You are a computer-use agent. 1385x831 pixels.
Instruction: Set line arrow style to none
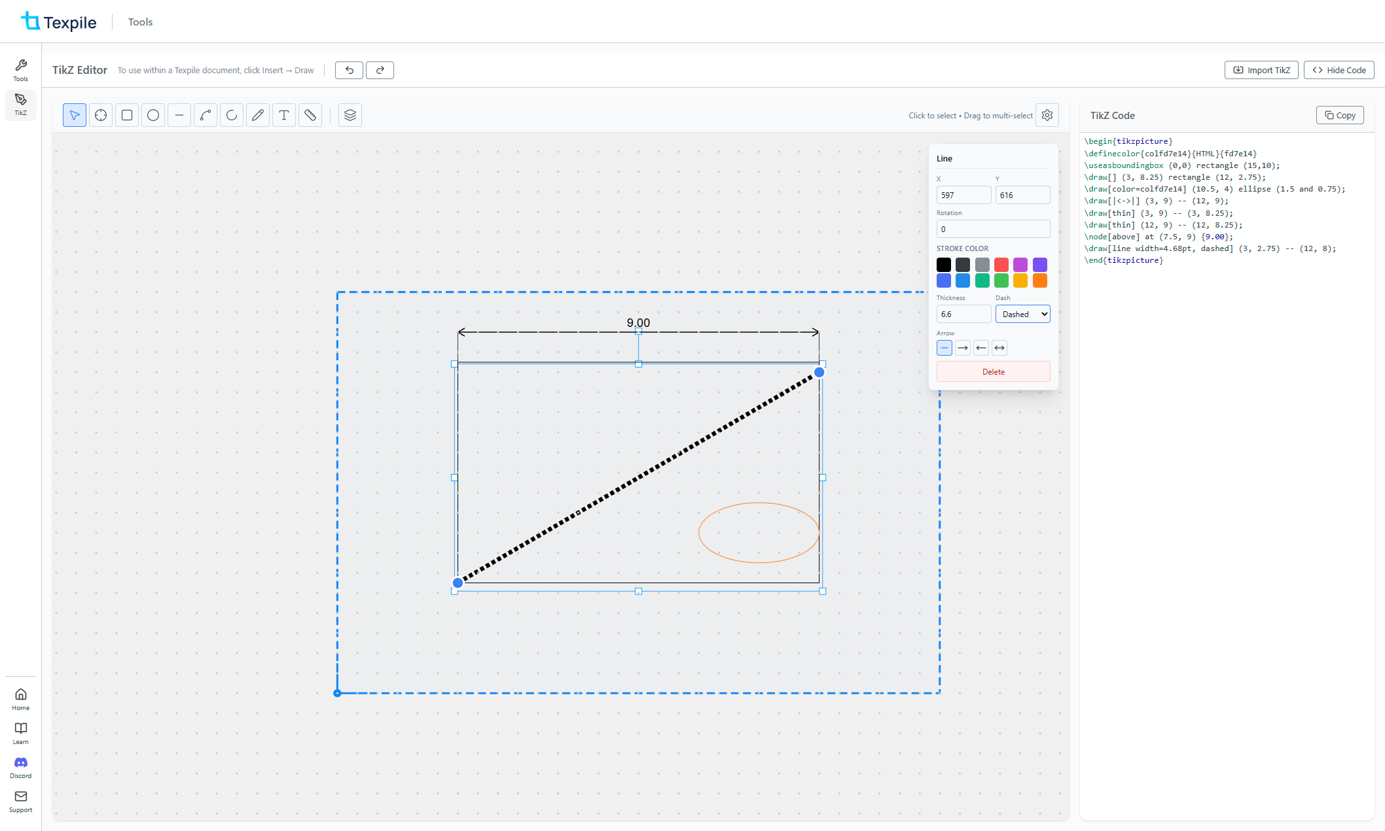[x=944, y=348]
